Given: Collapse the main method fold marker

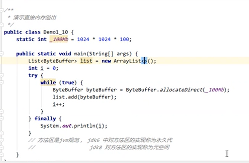Looking at the screenshot, I should (x=1, y=54).
